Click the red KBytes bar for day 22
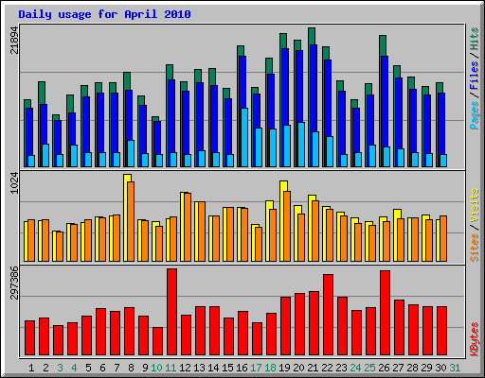This screenshot has width=485, height=378. (328, 315)
